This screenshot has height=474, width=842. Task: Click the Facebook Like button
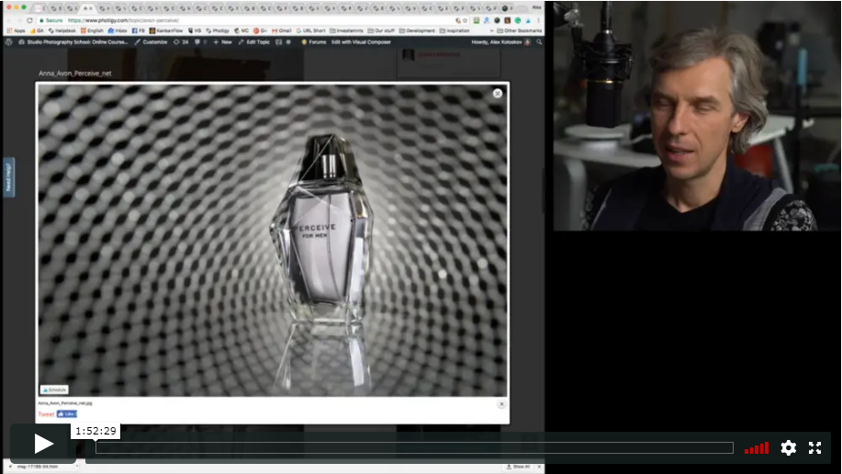(67, 413)
